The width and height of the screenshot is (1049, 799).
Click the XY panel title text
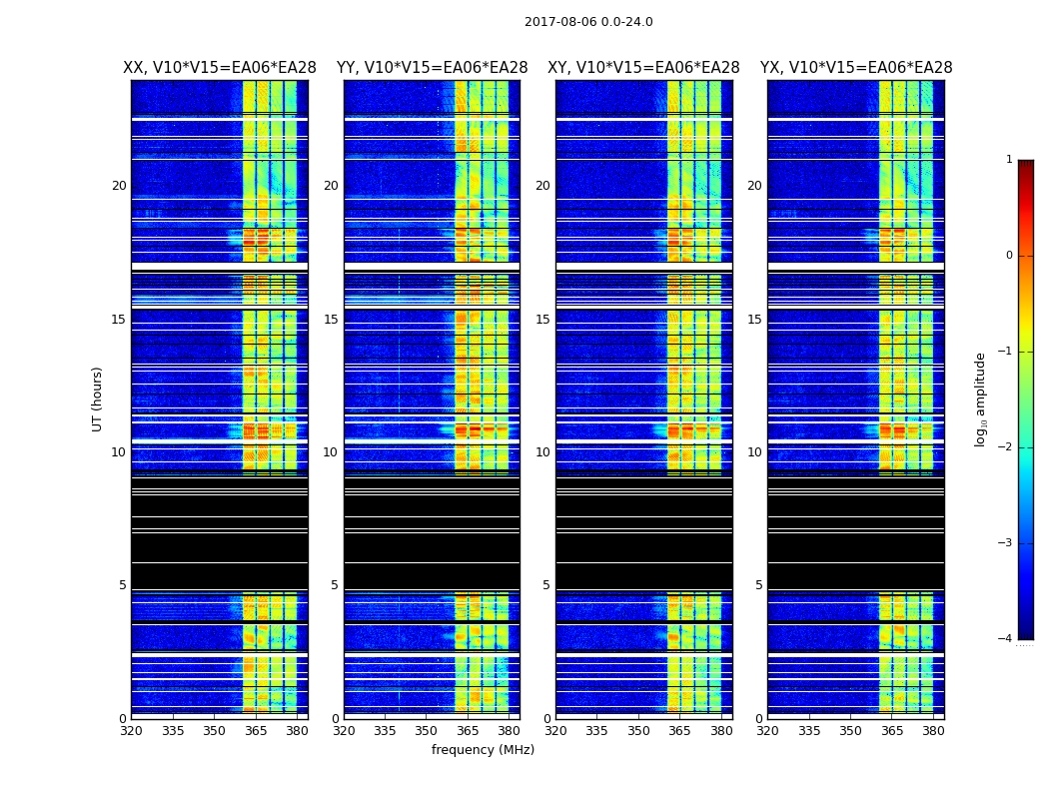click(x=643, y=68)
